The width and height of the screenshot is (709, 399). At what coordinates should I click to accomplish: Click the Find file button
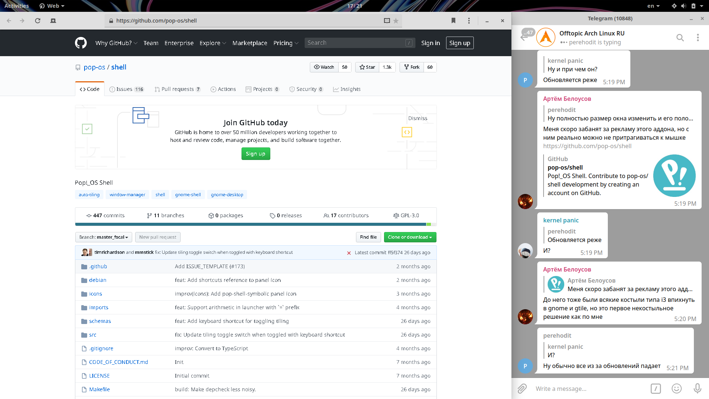[368, 237]
